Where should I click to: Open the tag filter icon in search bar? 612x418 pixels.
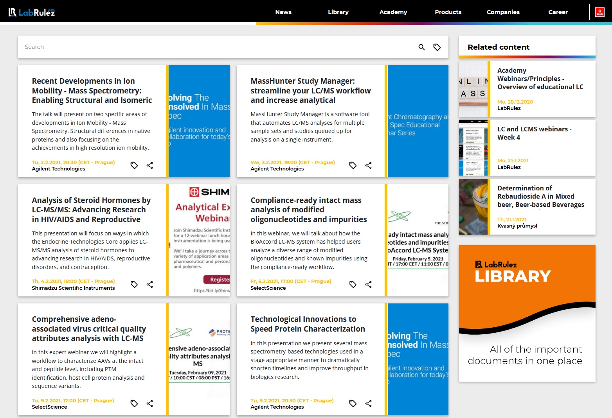click(x=437, y=47)
